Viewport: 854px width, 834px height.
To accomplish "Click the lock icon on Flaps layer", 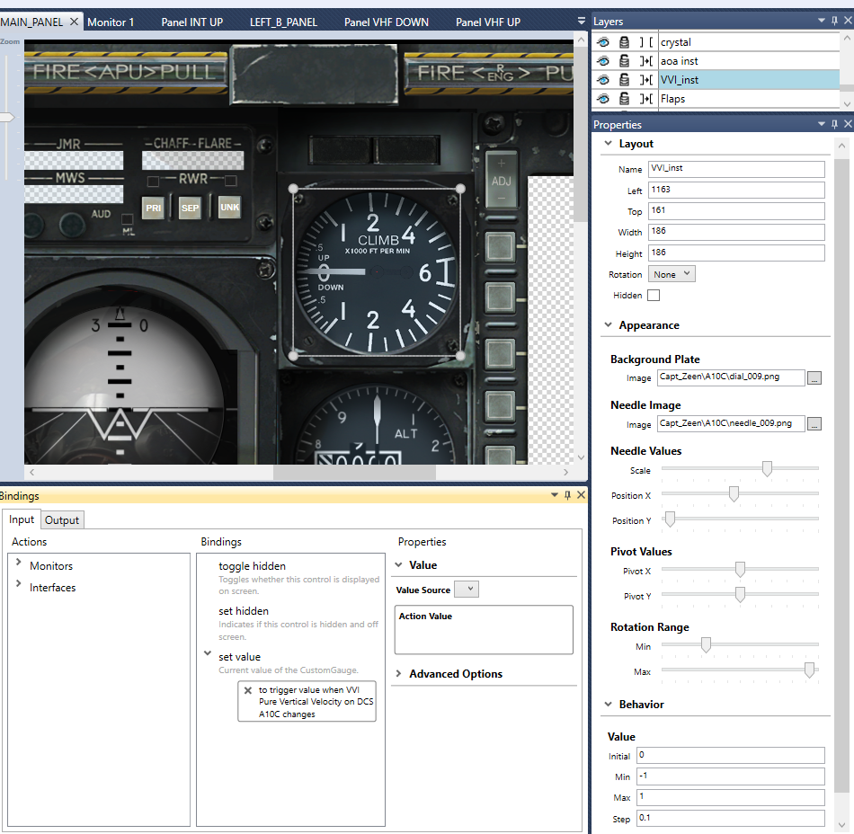I will [624, 99].
